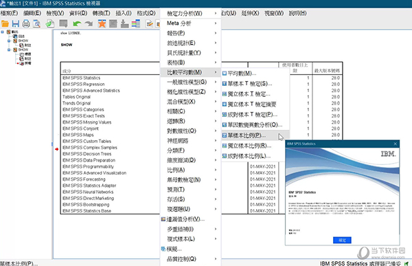The height and width of the screenshot is (266, 412).
Task: Choose 神經網路 in the menu
Action: point(190,141)
